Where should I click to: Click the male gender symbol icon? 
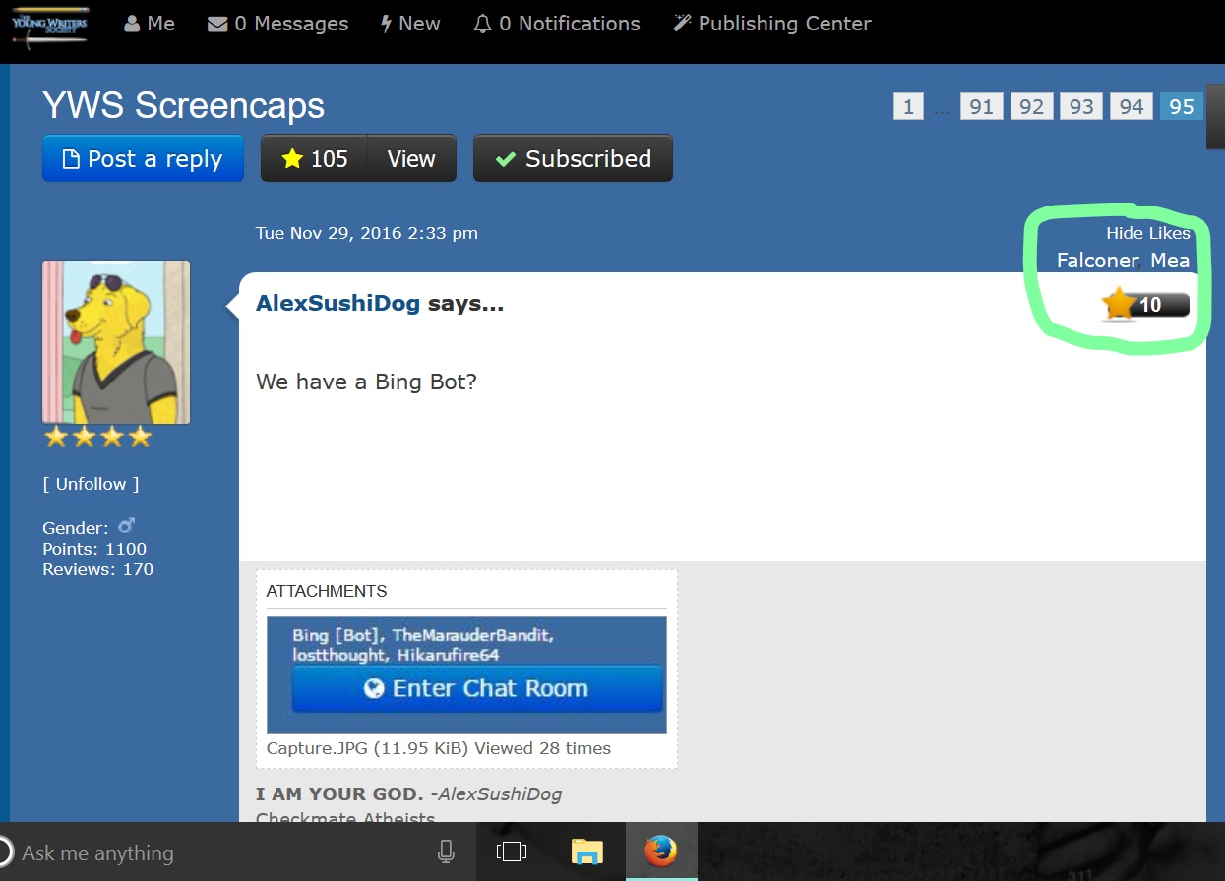click(125, 527)
